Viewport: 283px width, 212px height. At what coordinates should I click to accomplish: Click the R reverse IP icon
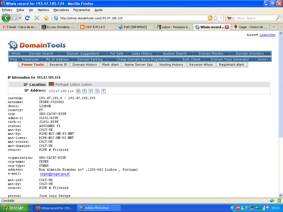point(84,91)
